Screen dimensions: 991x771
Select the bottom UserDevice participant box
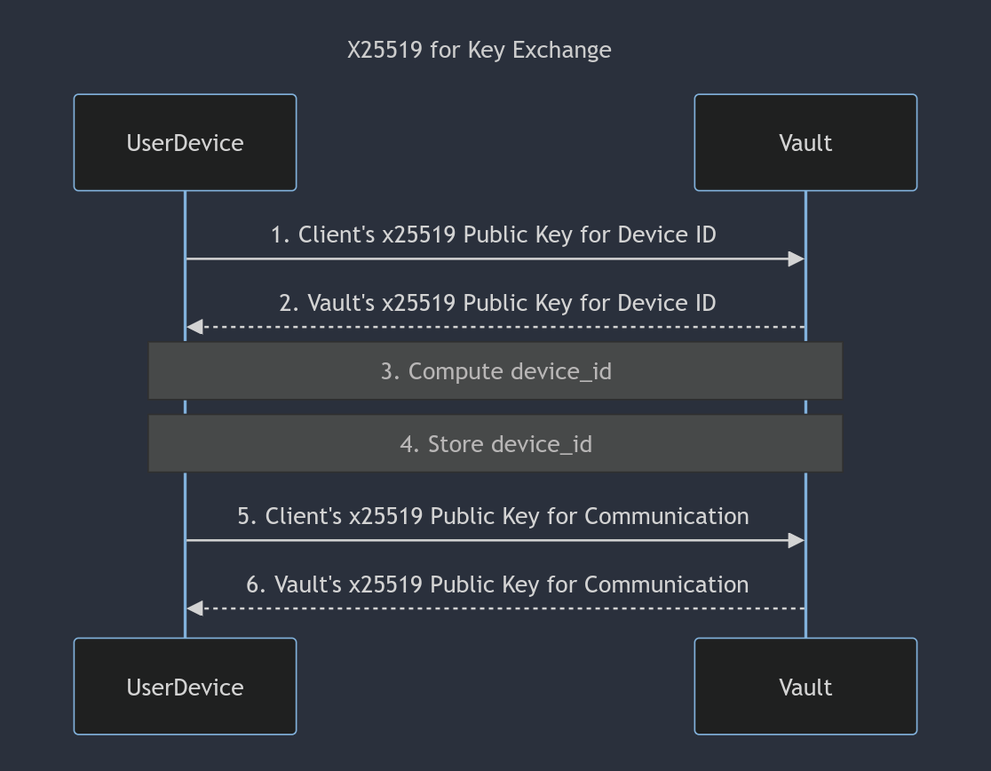(x=186, y=687)
